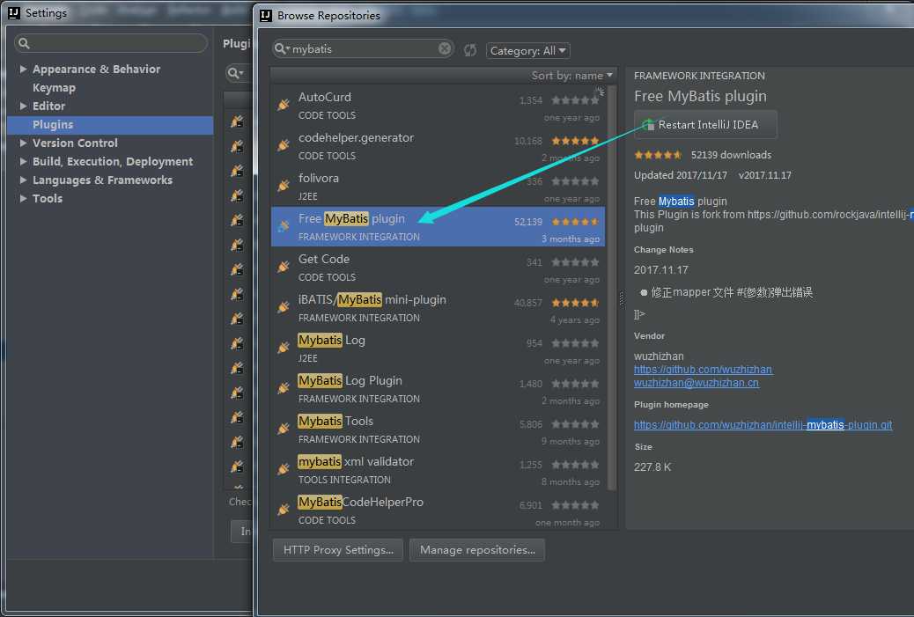The image size is (914, 617).
Task: Open Sort by: name dropdown
Action: pyautogui.click(x=571, y=76)
